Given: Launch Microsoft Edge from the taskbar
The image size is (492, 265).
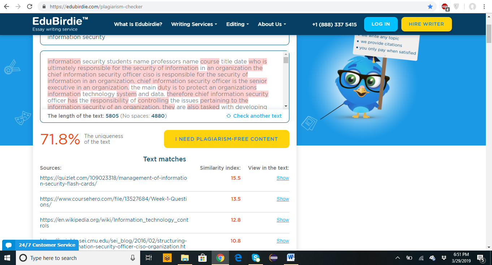Looking at the screenshot, I should pyautogui.click(x=238, y=258).
